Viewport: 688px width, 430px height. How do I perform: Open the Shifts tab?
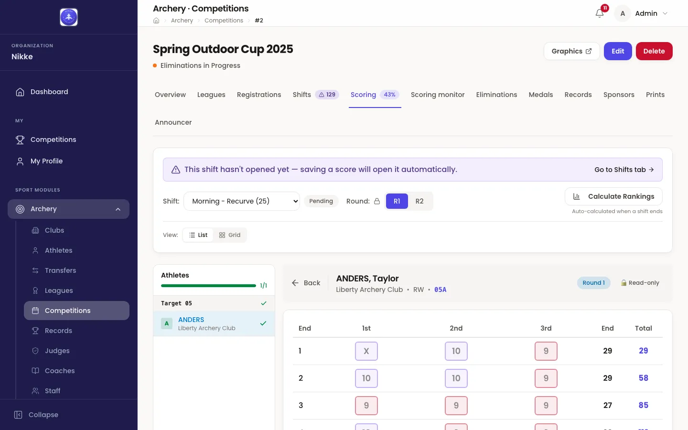coord(316,95)
